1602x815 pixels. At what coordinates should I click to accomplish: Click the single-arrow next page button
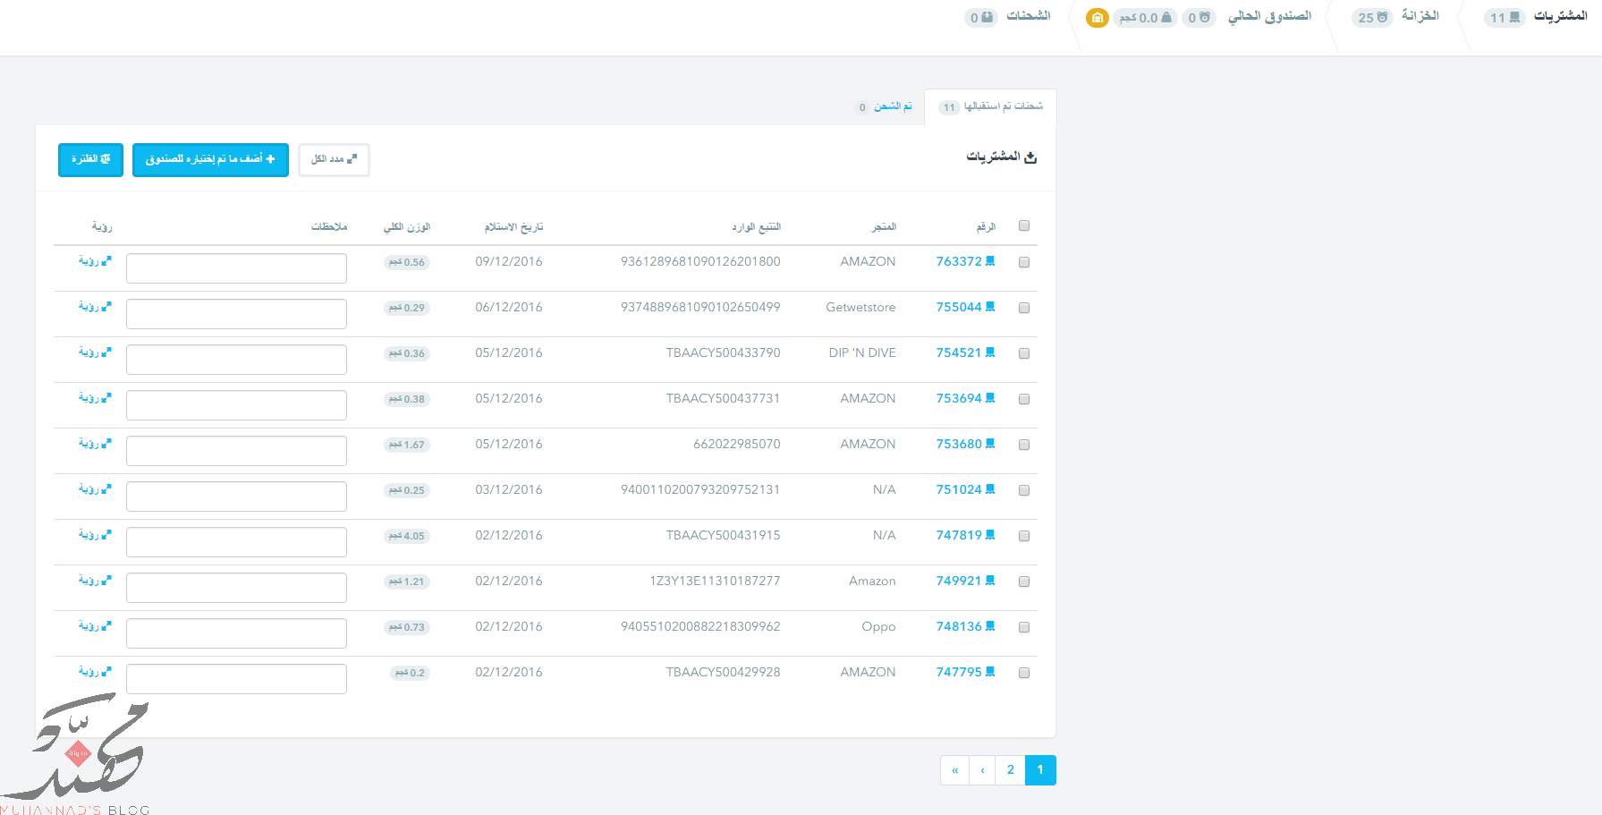[x=982, y=770]
